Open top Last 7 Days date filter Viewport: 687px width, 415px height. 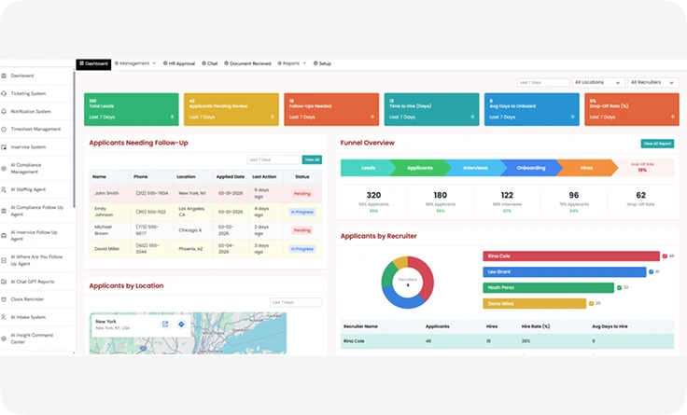pos(543,82)
